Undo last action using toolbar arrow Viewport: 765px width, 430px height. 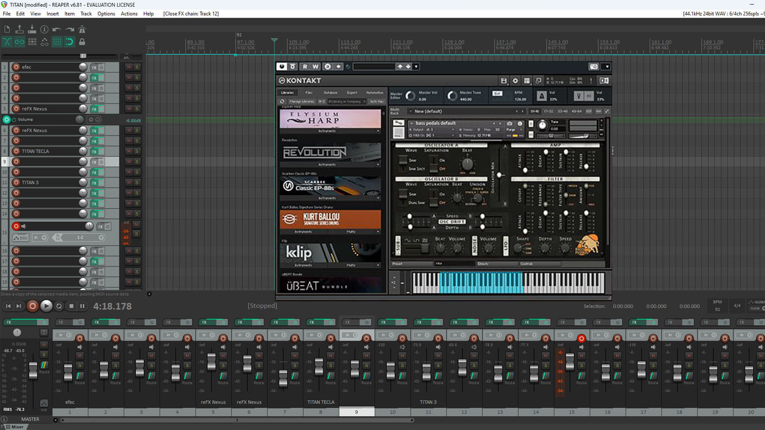point(57,29)
